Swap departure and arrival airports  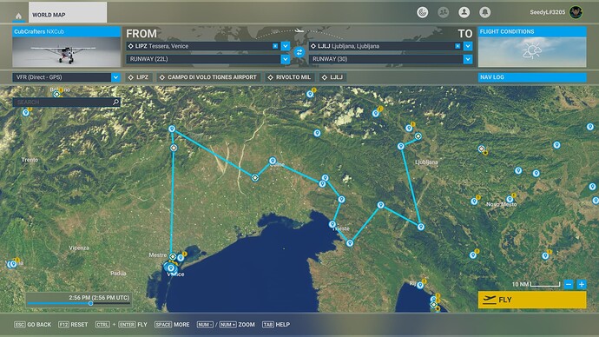(x=299, y=52)
